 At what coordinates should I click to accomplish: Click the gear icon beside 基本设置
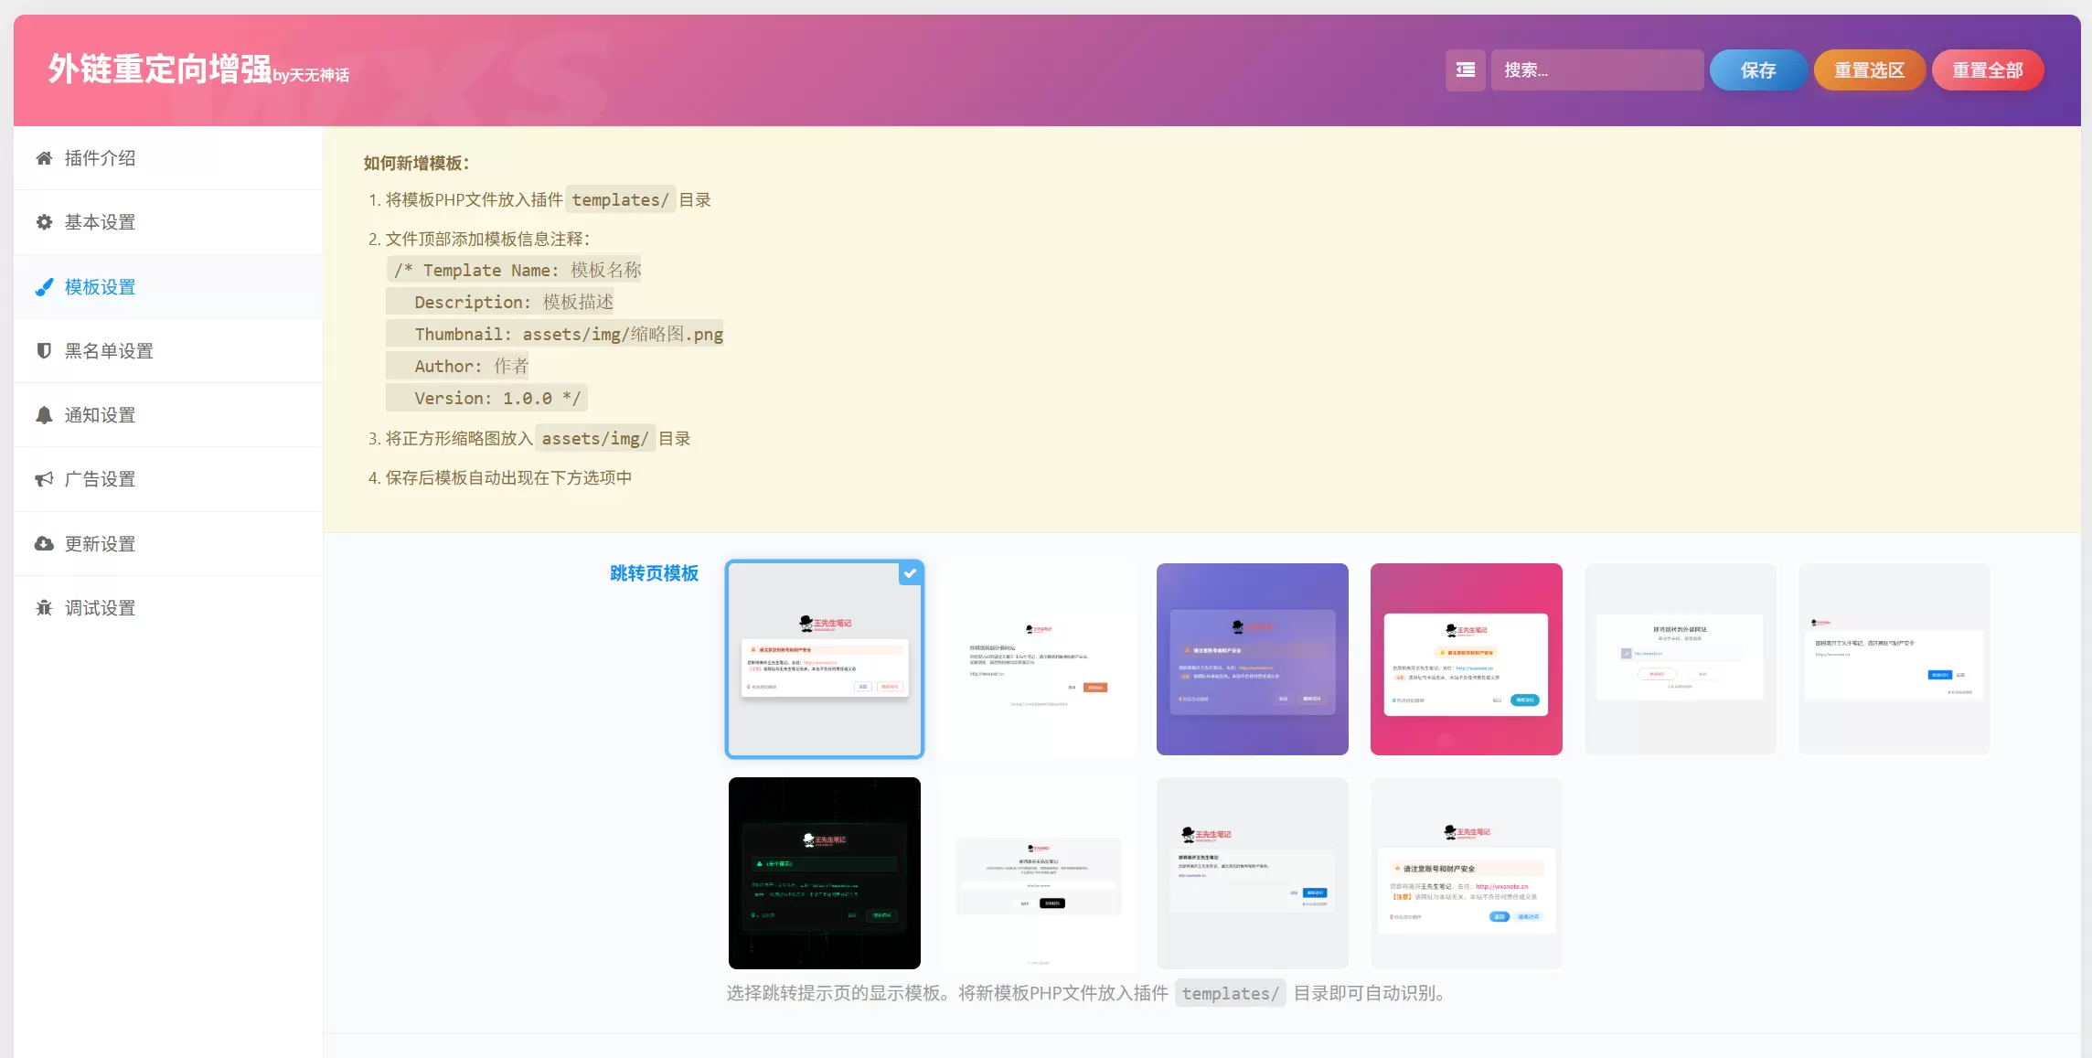(44, 222)
